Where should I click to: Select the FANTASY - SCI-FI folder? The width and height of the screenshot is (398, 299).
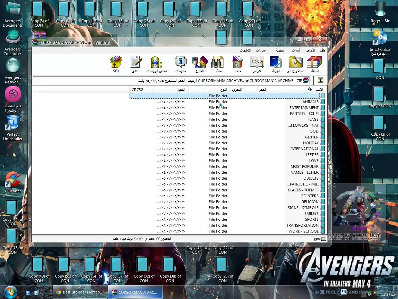227,114
